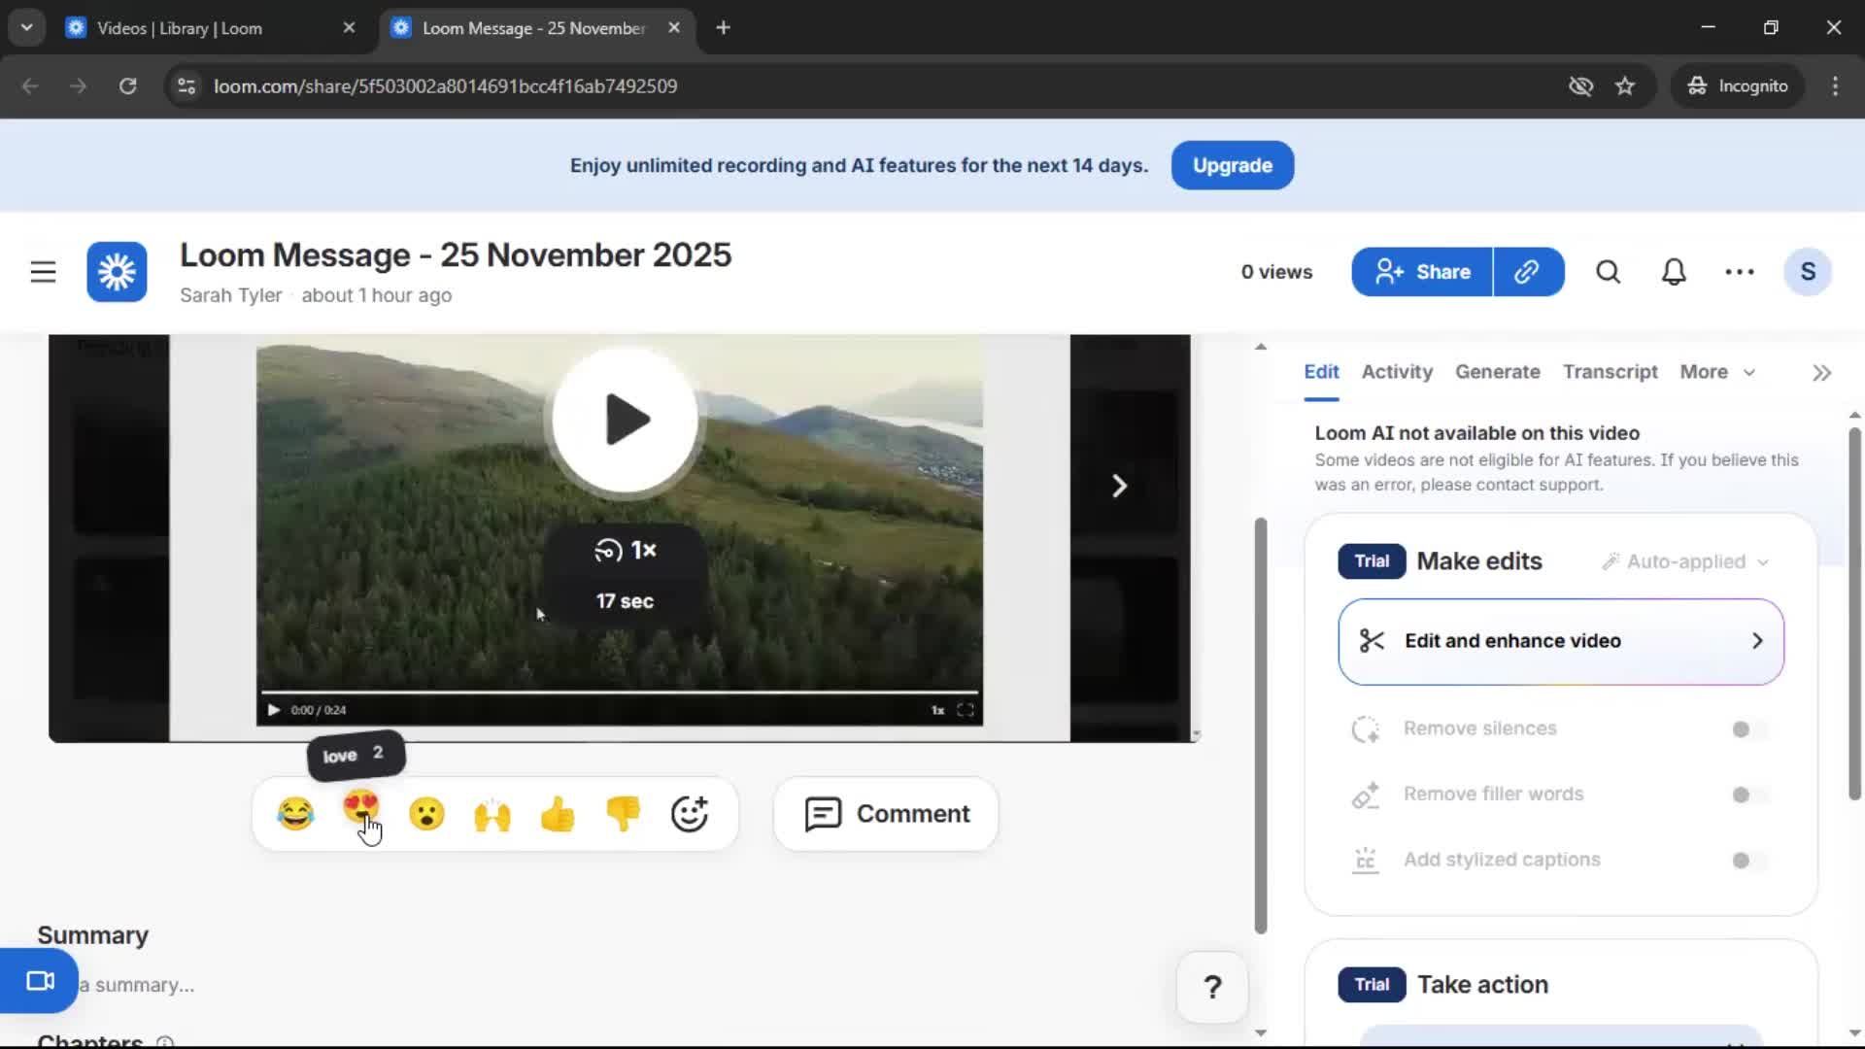The width and height of the screenshot is (1865, 1049).
Task: Enable Remove silences
Action: pos(1744,728)
